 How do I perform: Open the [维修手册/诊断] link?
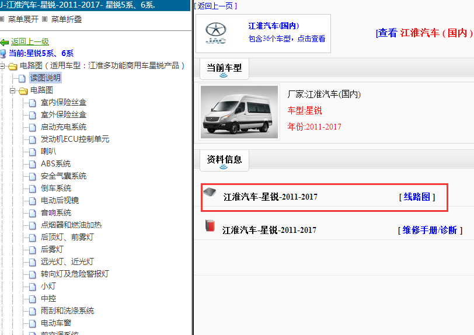pos(430,230)
